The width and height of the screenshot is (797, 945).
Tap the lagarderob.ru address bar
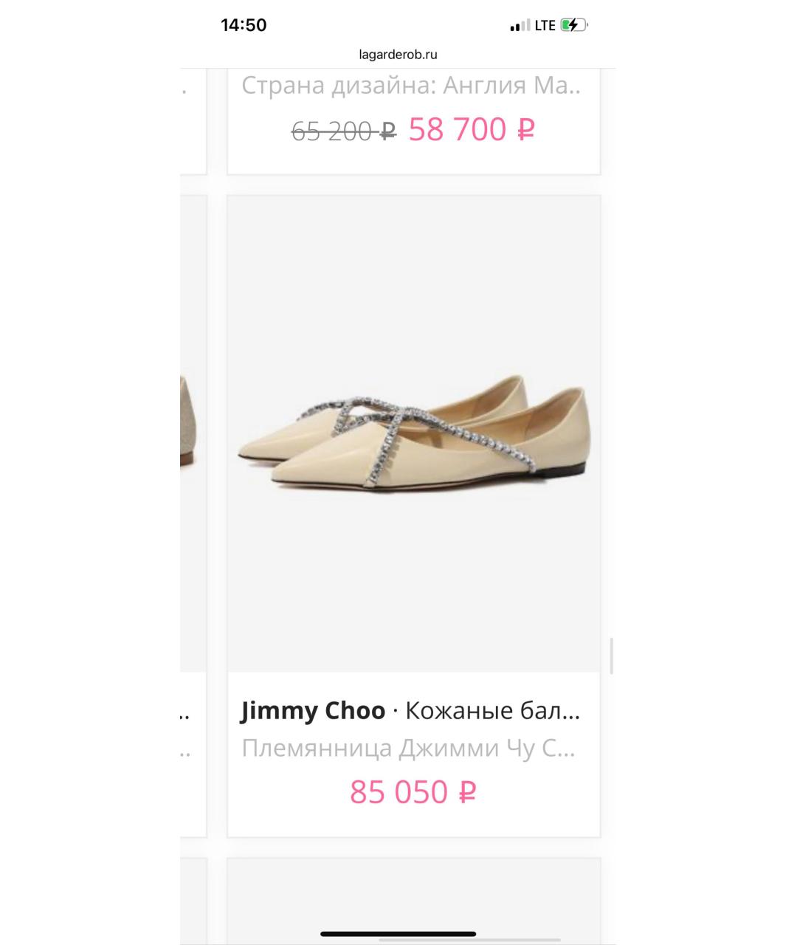[x=398, y=54]
